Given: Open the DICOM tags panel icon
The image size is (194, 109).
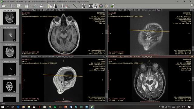Looking at the screenshot, I should [91, 6].
